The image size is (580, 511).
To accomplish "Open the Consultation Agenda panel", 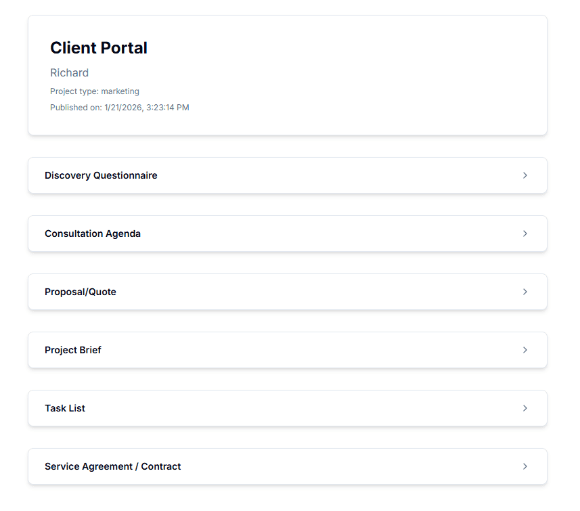I will tap(287, 234).
